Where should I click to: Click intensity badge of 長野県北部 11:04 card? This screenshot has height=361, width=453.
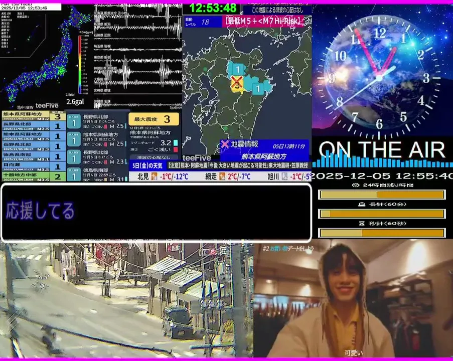74,121
